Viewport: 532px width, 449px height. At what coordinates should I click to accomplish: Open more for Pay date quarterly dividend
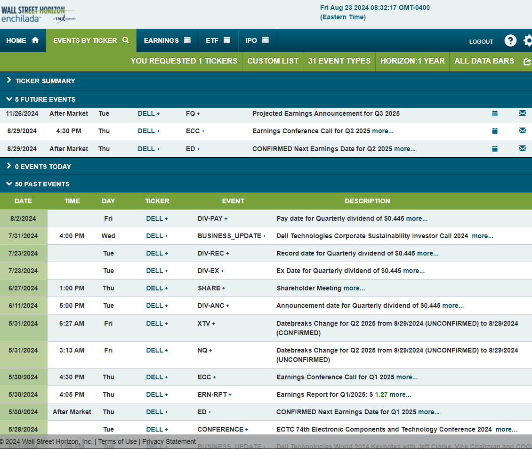(417, 219)
